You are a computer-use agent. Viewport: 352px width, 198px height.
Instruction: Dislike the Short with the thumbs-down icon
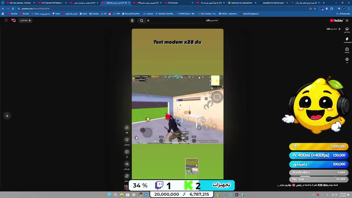[127, 140]
